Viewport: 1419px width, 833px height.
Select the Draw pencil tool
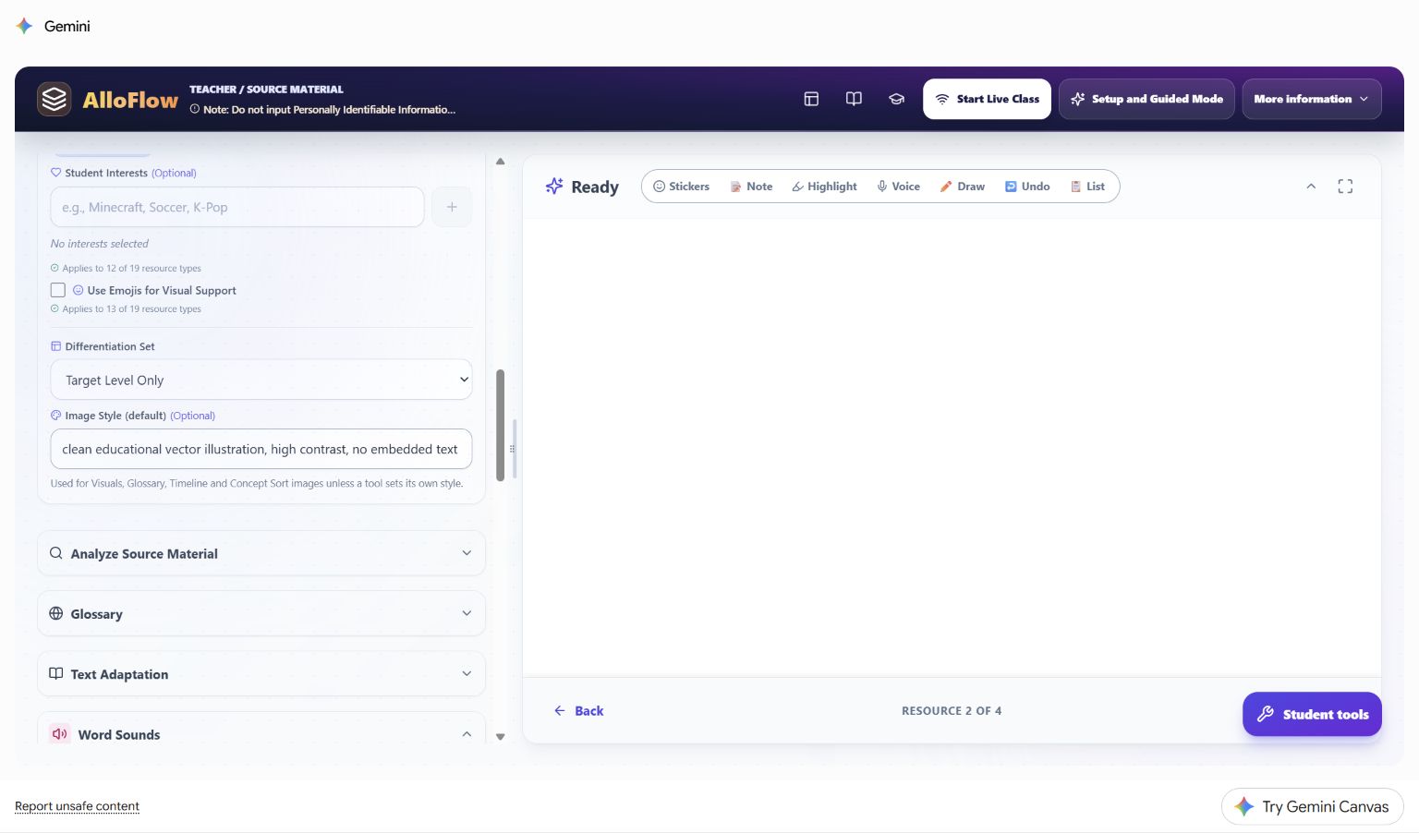[x=962, y=187]
